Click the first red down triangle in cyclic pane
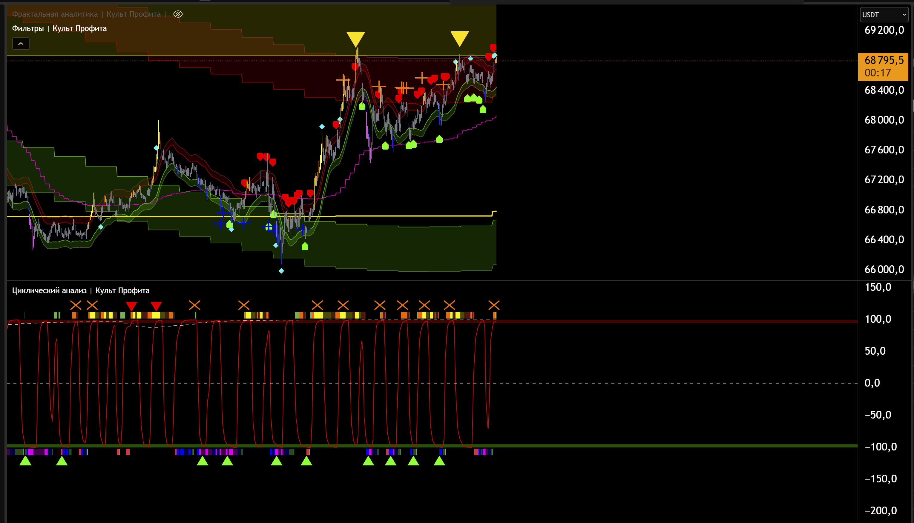Screen dimensions: 914x523 pos(131,306)
